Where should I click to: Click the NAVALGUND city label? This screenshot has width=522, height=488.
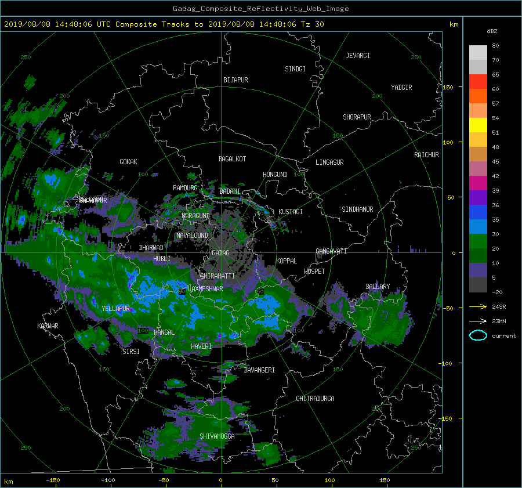pos(192,236)
